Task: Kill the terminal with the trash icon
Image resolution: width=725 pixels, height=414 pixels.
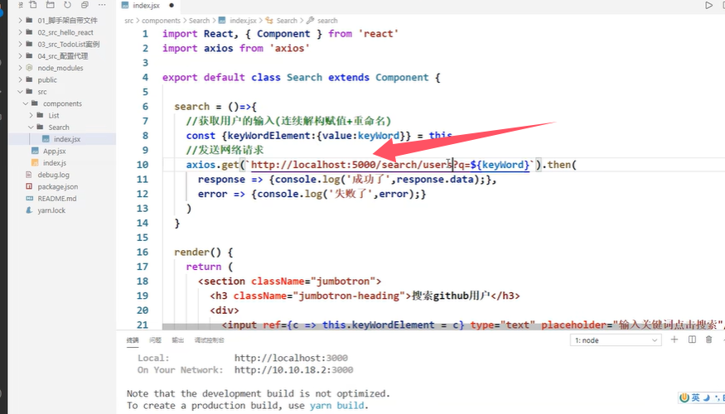Action: (708, 339)
